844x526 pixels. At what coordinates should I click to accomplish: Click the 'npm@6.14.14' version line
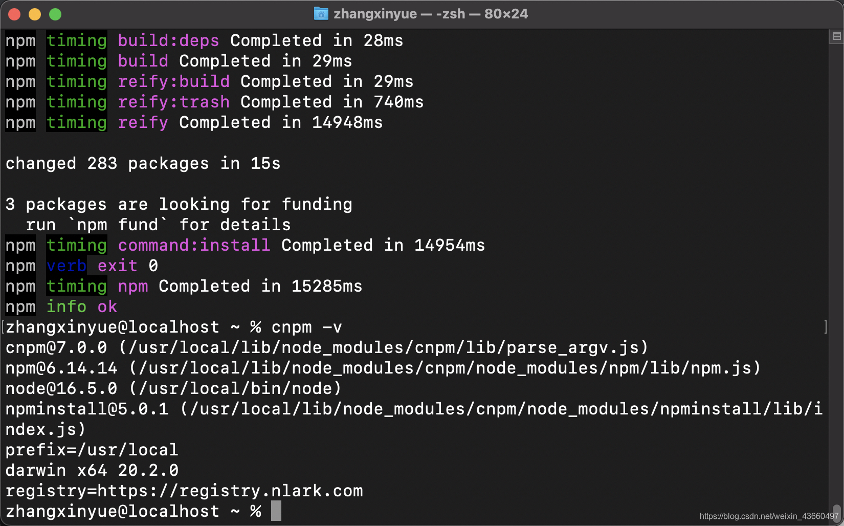(x=383, y=368)
